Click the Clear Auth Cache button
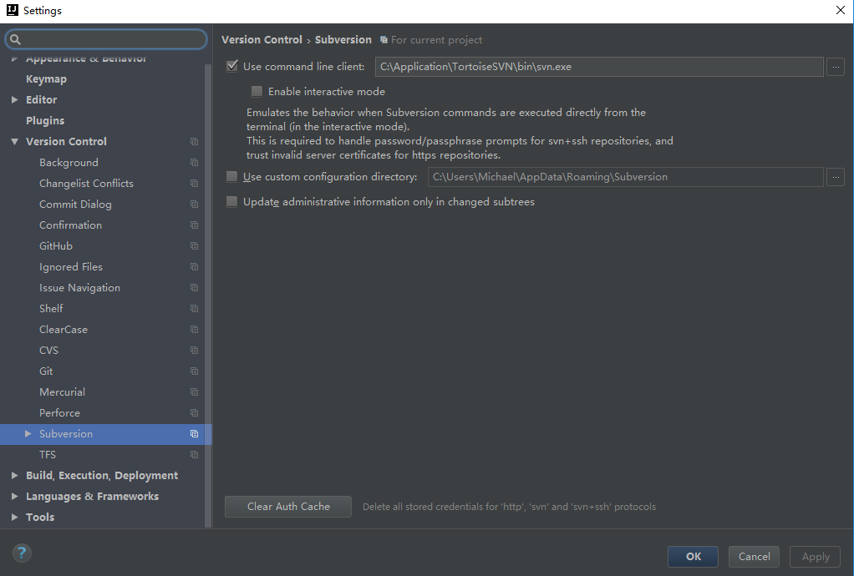The image size is (854, 576). tap(288, 507)
